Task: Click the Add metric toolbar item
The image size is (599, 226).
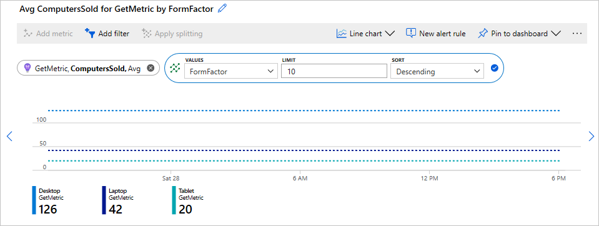Action: point(47,34)
